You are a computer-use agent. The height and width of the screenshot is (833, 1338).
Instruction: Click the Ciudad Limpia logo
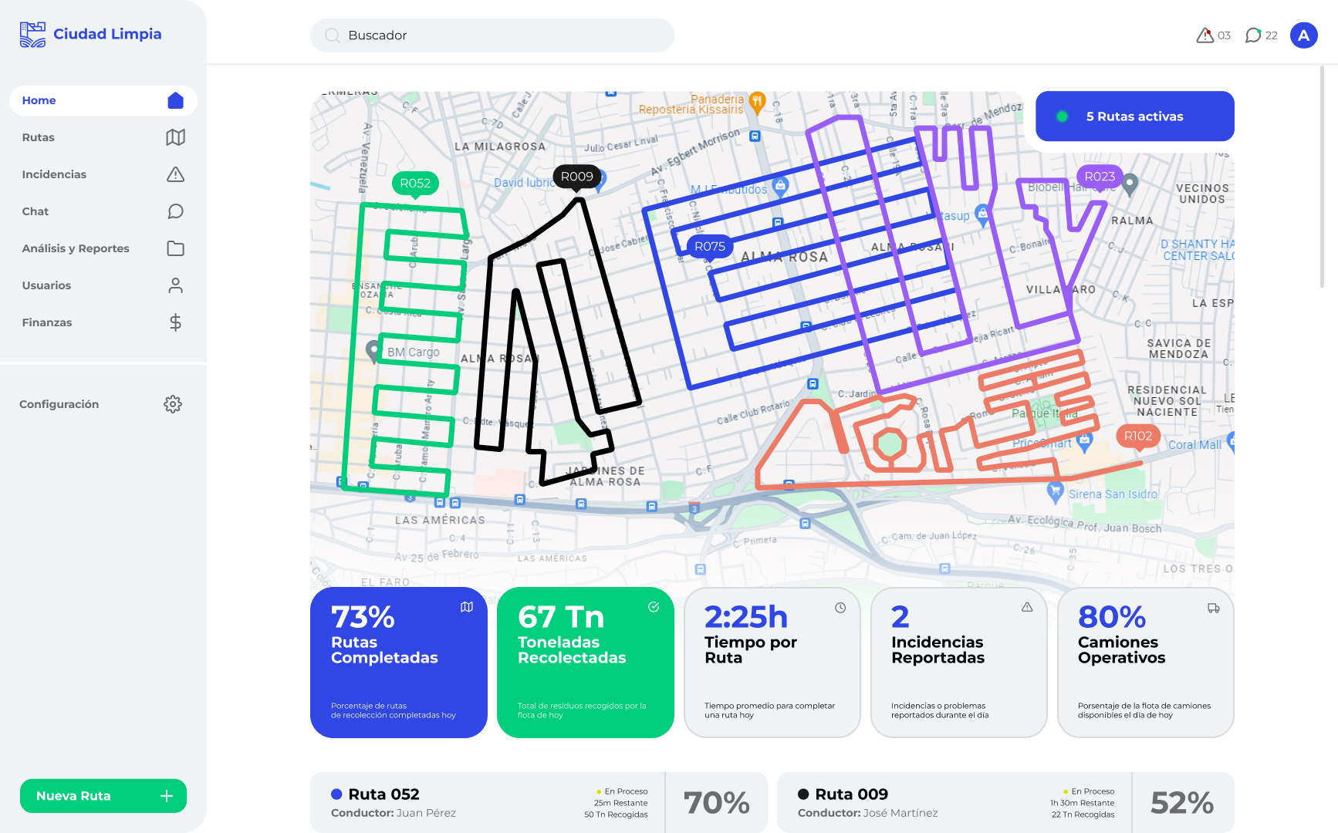point(90,34)
